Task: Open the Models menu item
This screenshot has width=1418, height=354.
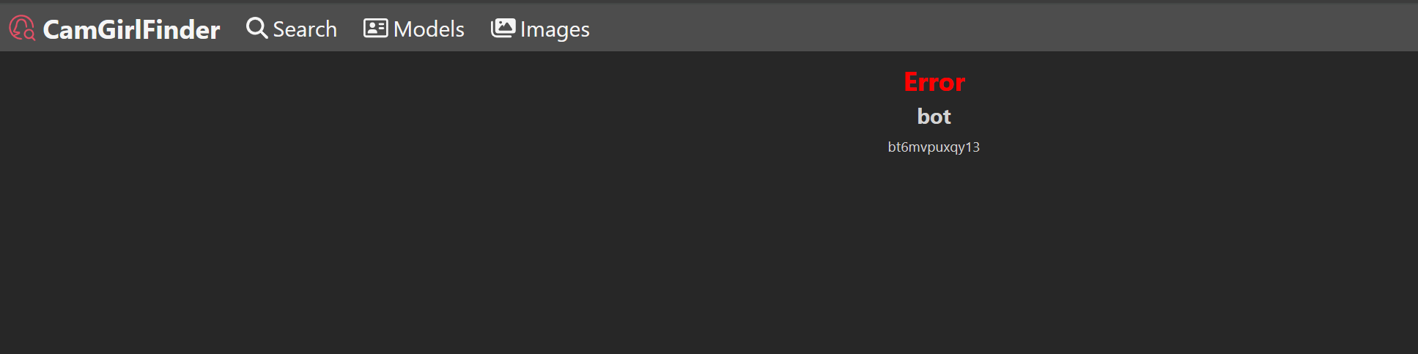Action: [414, 29]
